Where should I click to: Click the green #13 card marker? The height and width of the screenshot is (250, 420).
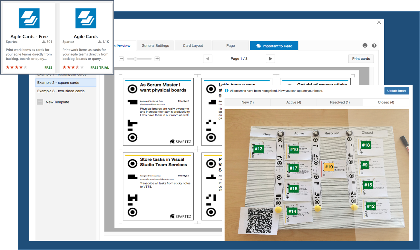click(259, 149)
